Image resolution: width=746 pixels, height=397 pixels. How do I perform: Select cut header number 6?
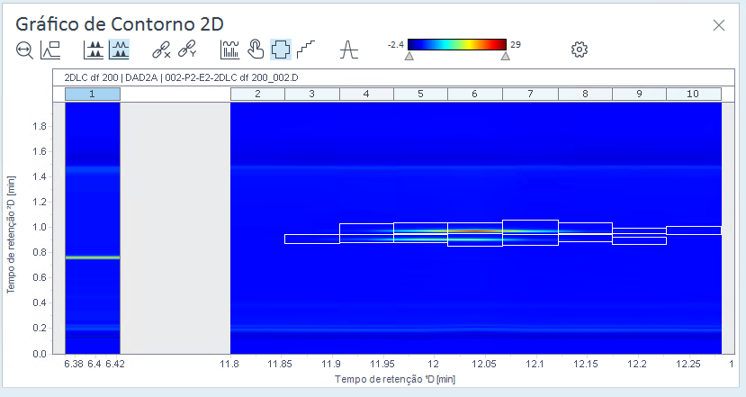tap(475, 95)
